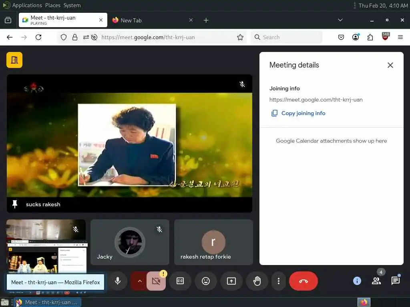Focus the Firefox Search box

(x=287, y=37)
